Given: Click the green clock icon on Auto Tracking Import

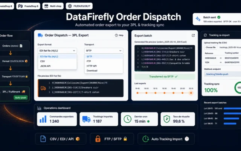Looking at the screenshot, I should click(x=146, y=139).
